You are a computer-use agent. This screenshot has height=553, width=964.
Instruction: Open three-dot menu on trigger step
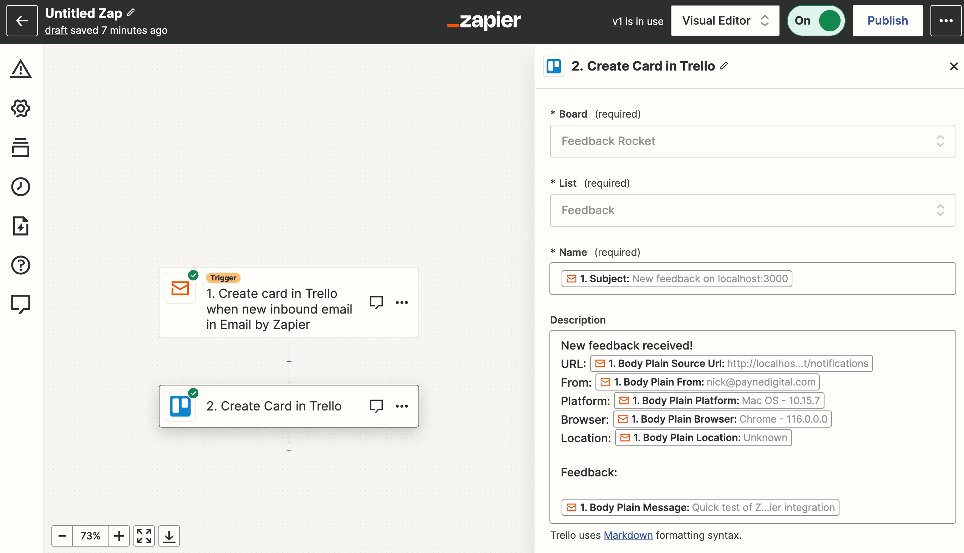[402, 302]
